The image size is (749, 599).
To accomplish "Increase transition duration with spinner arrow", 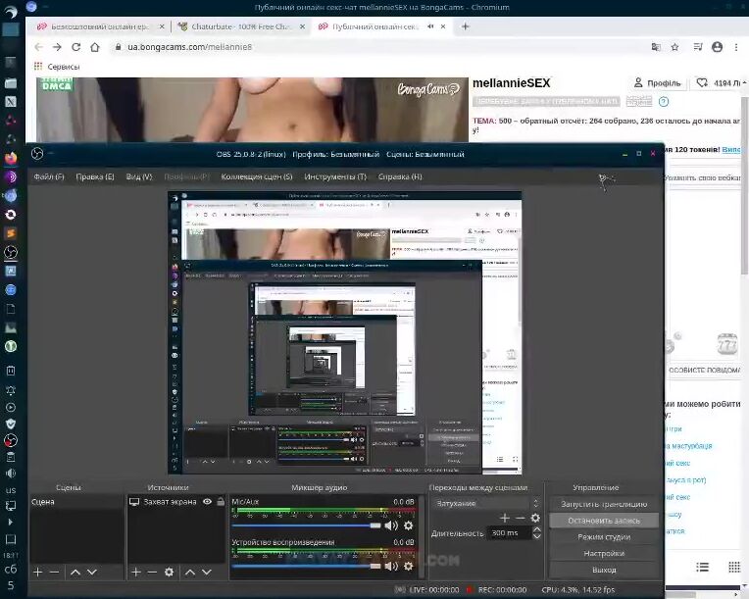I will pyautogui.click(x=537, y=529).
